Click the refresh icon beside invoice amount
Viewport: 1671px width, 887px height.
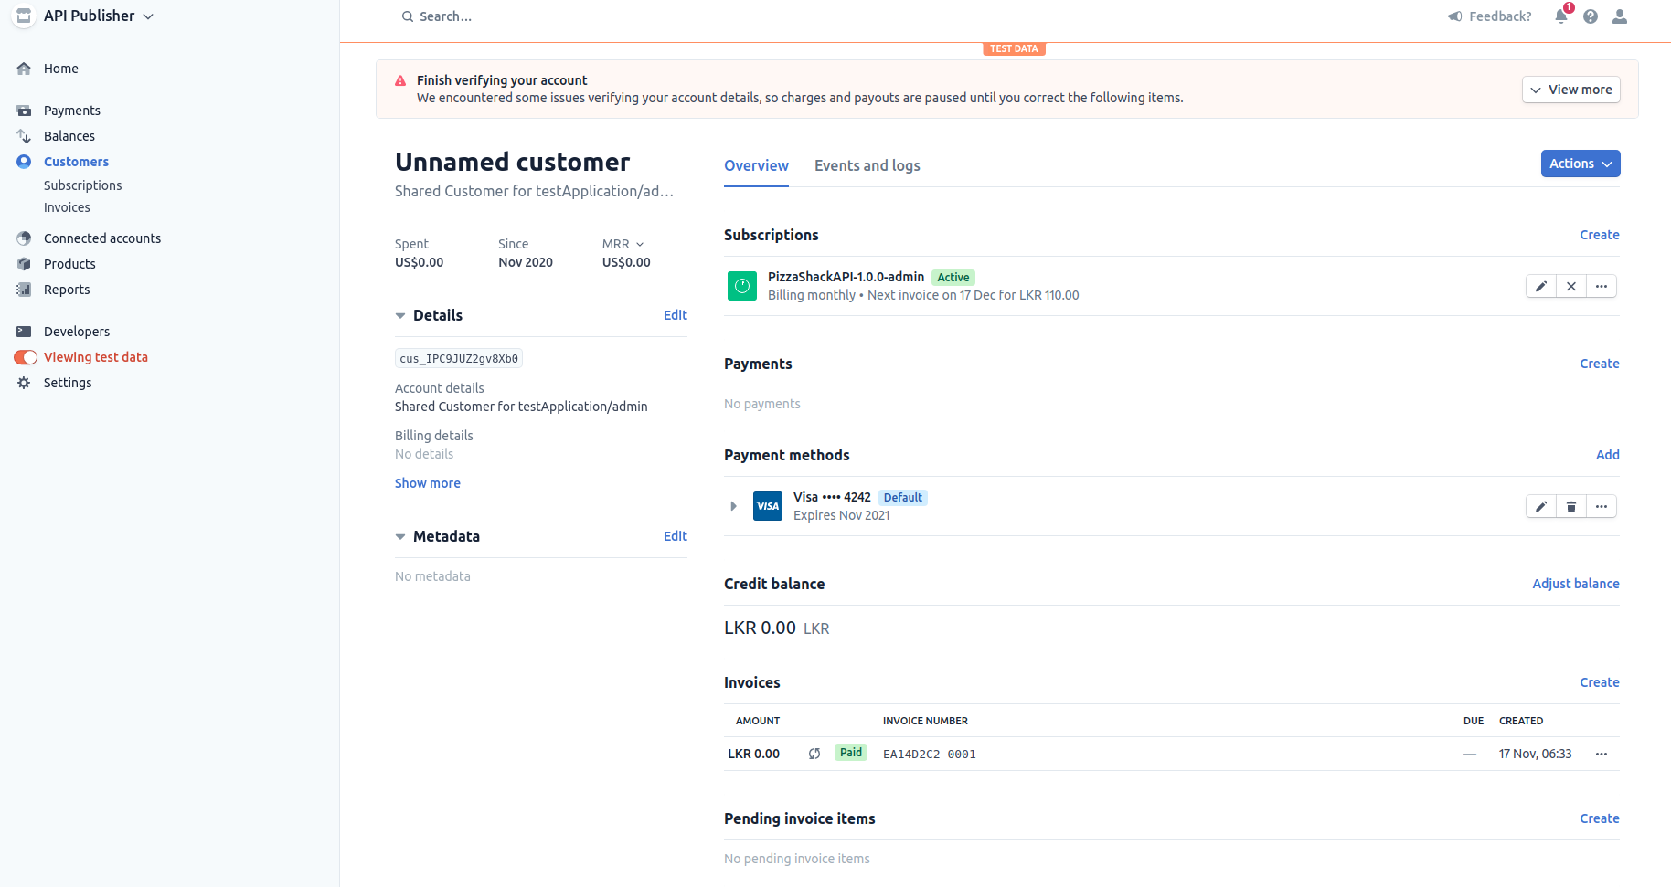click(814, 754)
